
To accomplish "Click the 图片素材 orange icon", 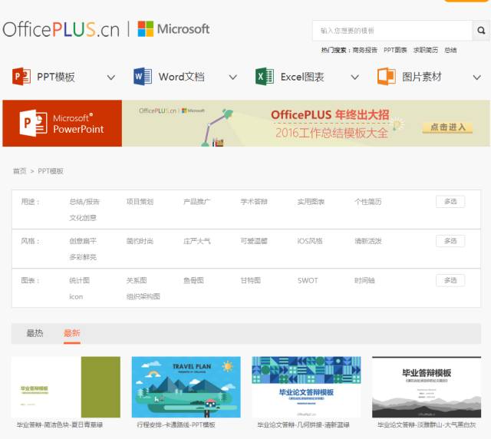I will 386,77.
